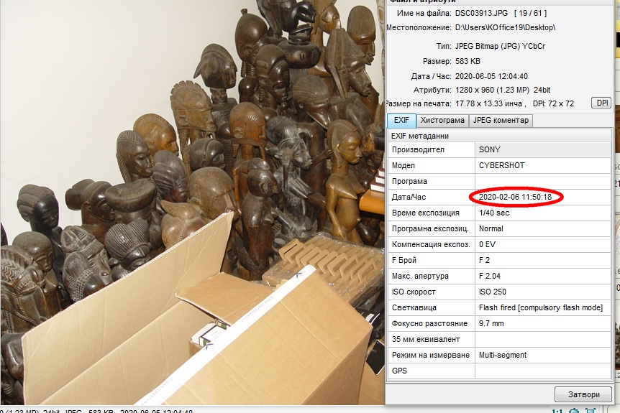Switch to the EXIF tab
Viewport: 620px width, 413px height.
click(401, 121)
